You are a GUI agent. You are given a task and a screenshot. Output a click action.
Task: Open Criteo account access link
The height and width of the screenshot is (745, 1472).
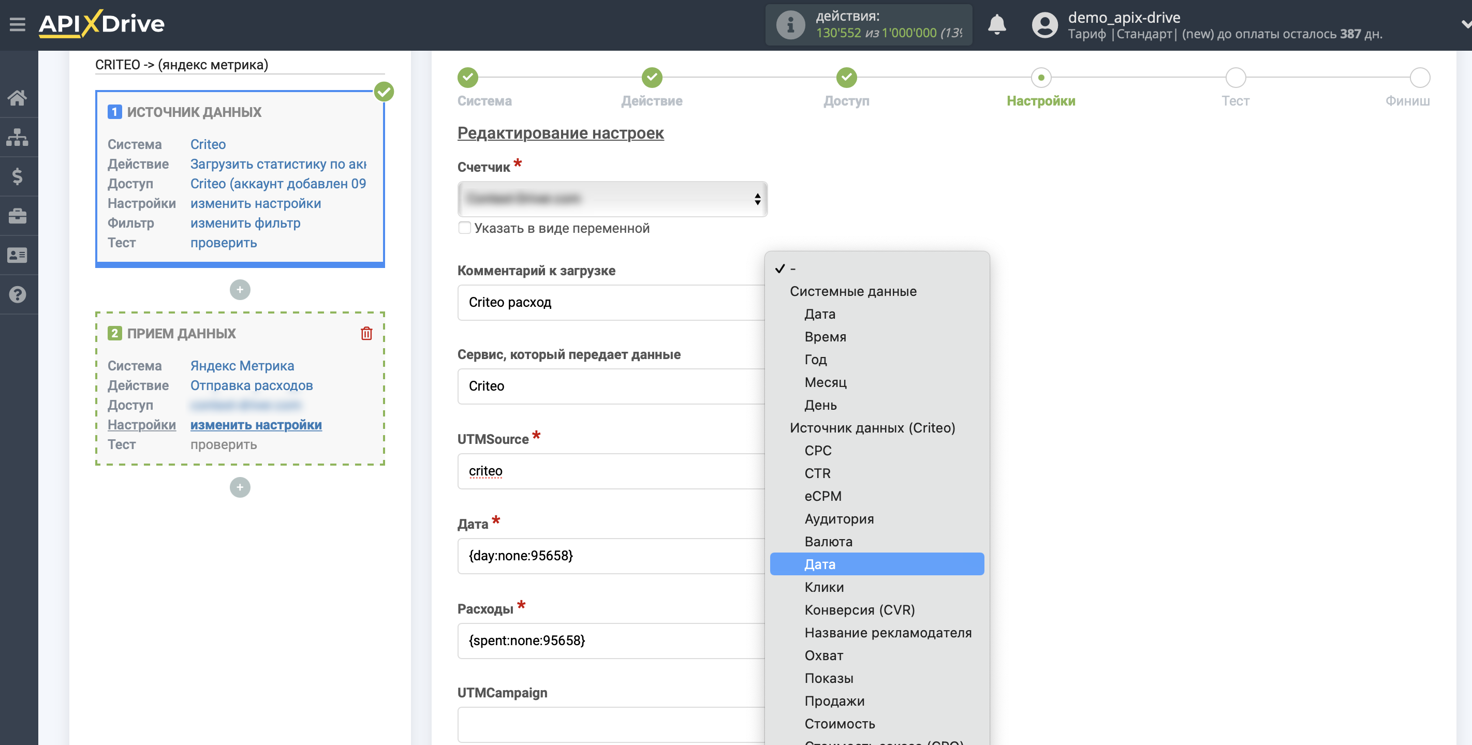tap(278, 184)
